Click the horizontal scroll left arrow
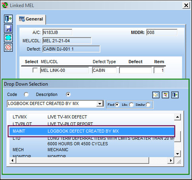The height and width of the screenshot is (180, 192). (x=13, y=161)
